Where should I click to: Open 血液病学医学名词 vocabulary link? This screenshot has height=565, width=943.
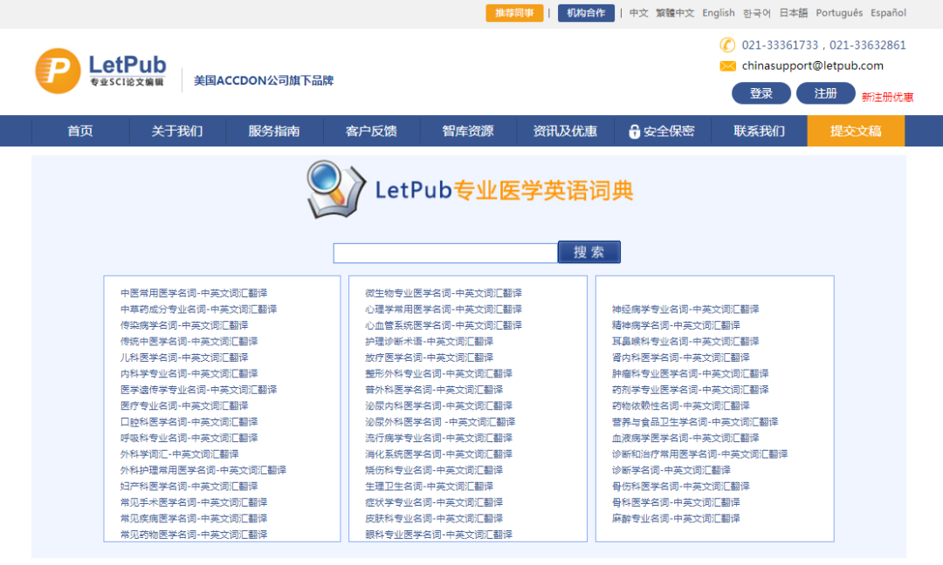coord(685,439)
